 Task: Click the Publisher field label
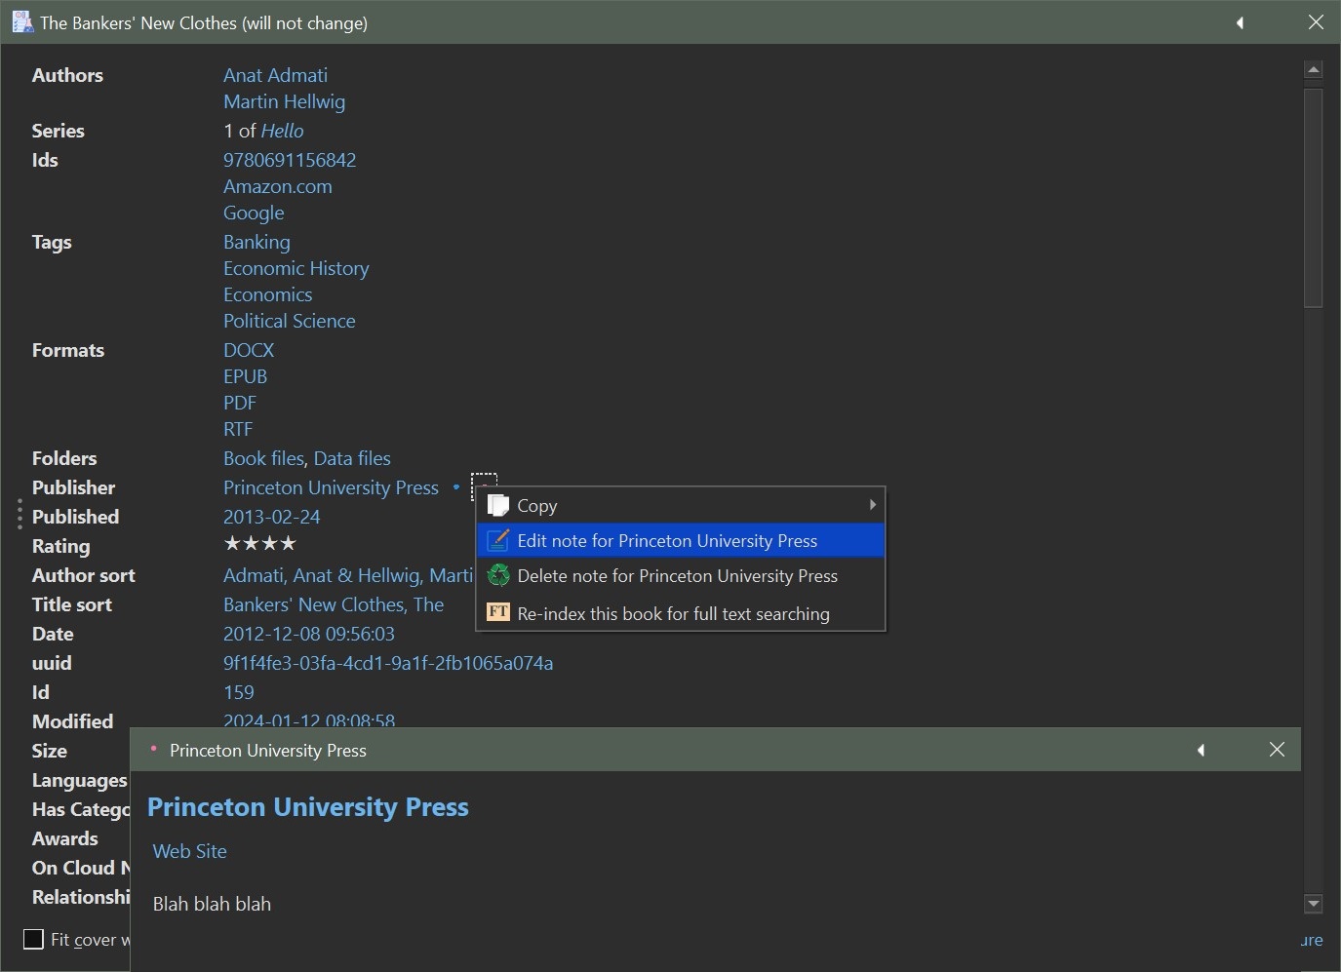73,487
